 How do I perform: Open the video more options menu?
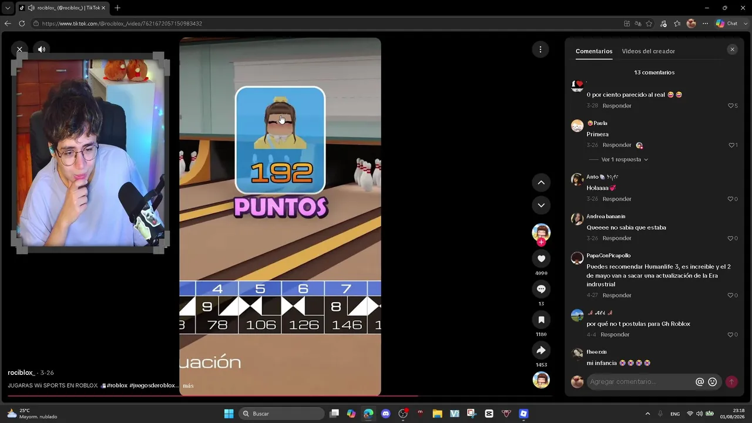click(x=540, y=49)
